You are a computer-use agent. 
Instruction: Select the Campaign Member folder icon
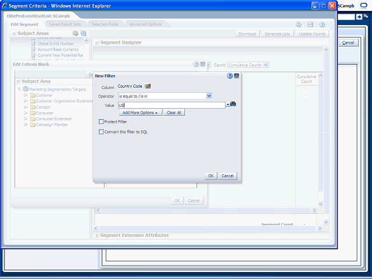33,124
